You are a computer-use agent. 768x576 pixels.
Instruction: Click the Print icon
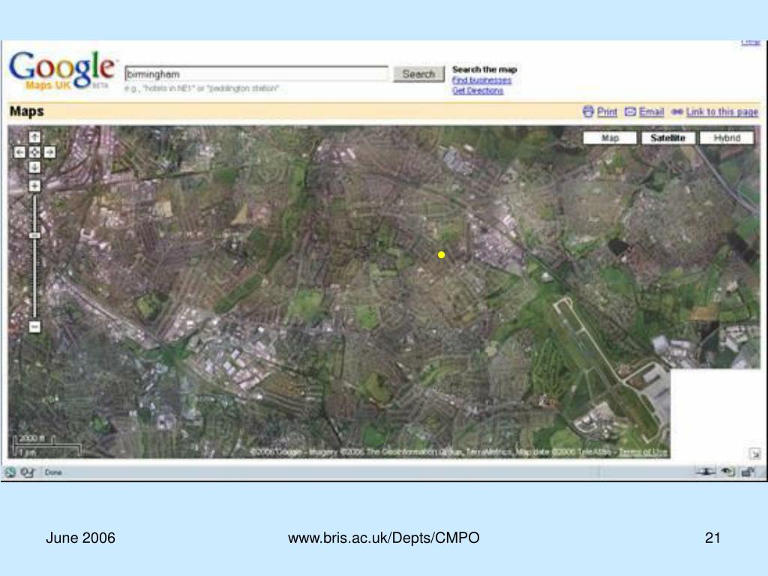point(588,112)
